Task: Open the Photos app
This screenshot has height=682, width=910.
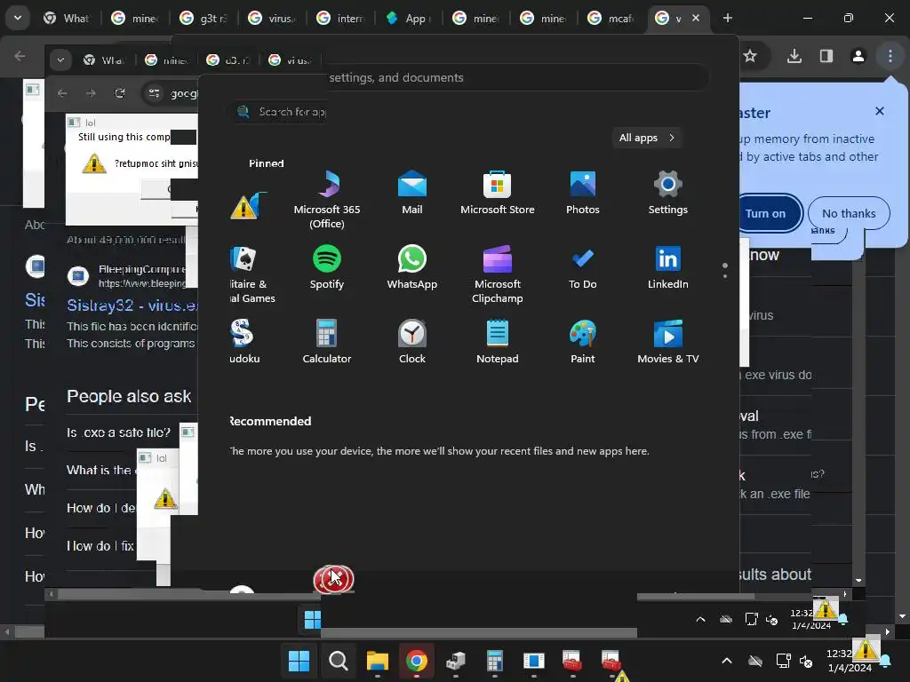Action: click(583, 193)
